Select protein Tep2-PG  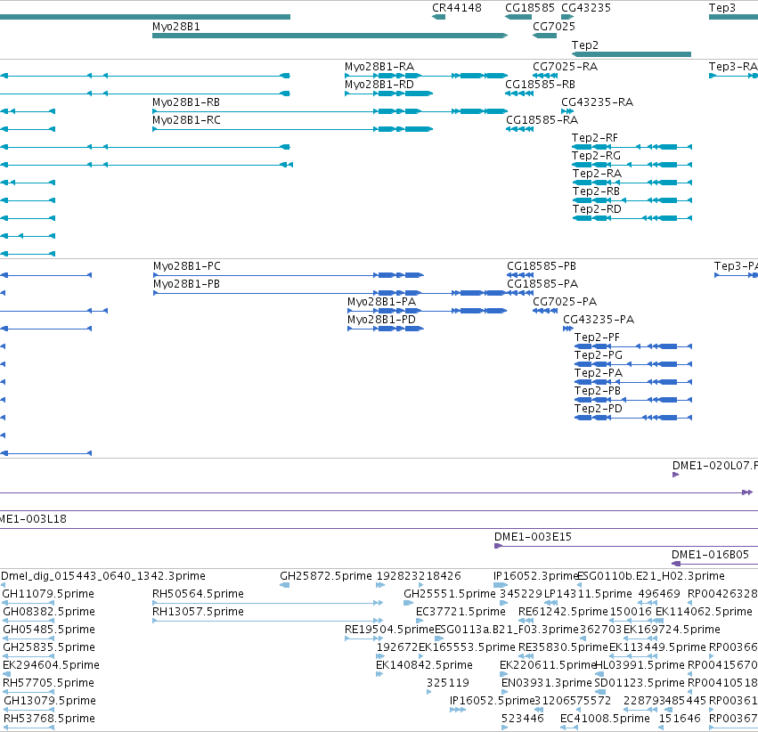(633, 364)
